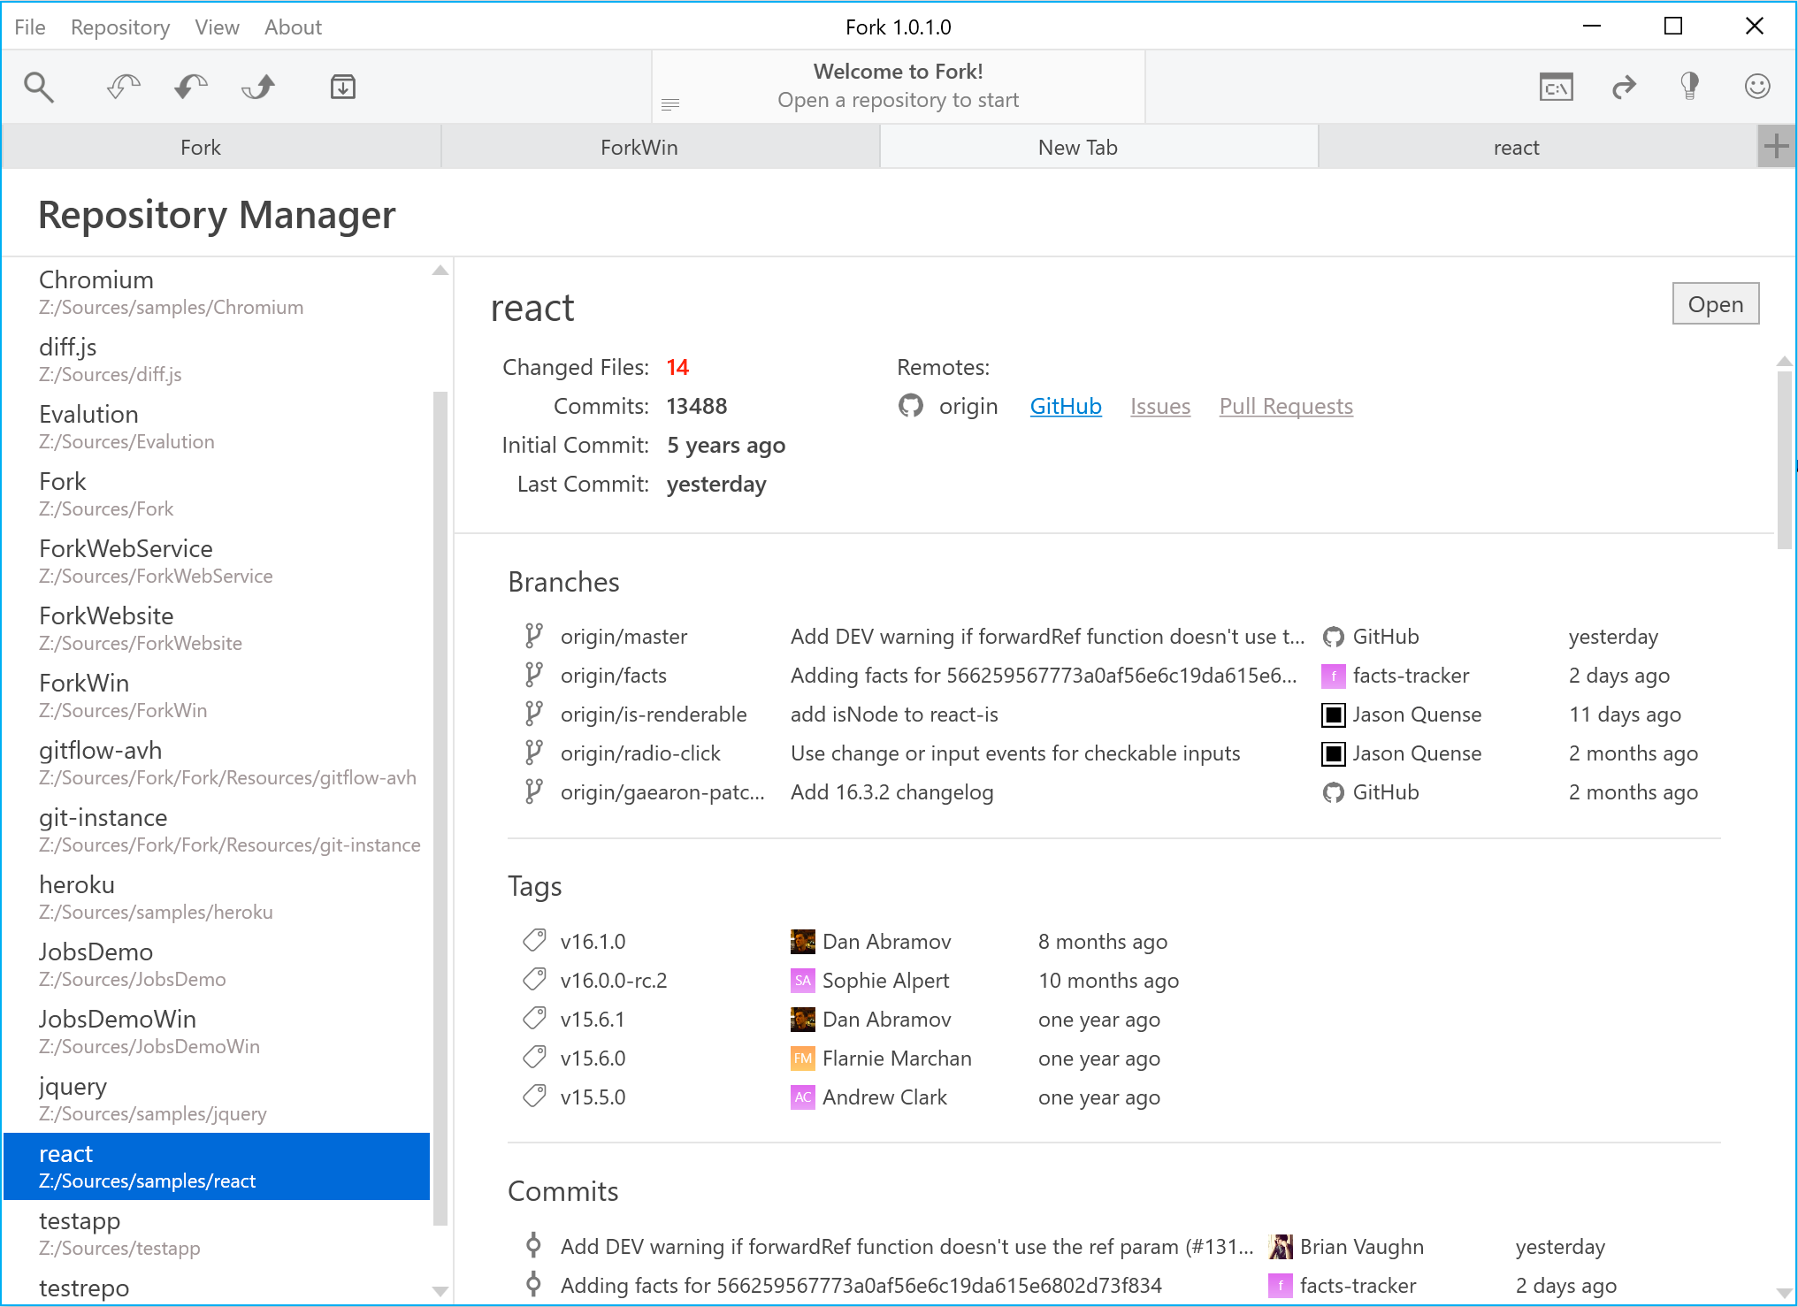Screen dimensions: 1798x1307
Task: Click the tag icon of v15.6.1
Action: click(x=534, y=1019)
